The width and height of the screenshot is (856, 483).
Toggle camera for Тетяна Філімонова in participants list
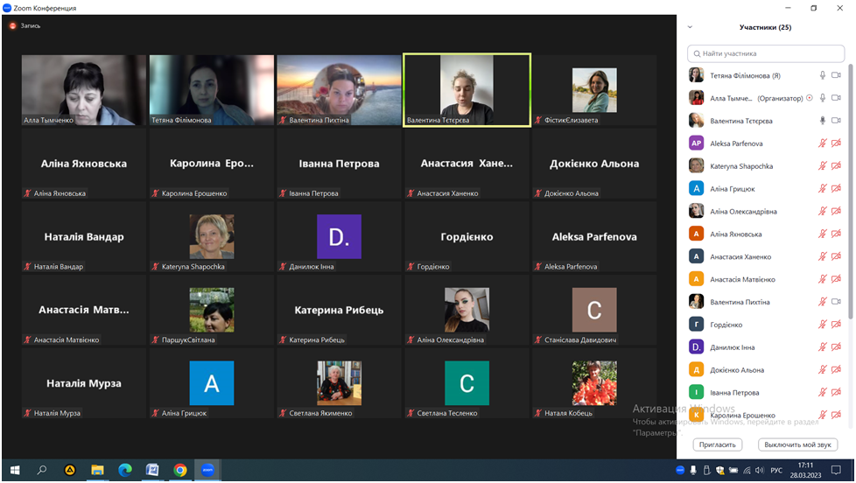click(x=836, y=75)
